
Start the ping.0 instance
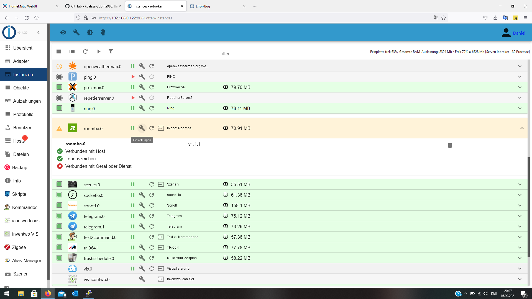coord(133,77)
